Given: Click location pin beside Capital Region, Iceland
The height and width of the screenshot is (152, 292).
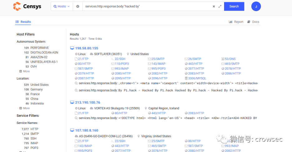Looking at the screenshot, I should click(x=146, y=108).
